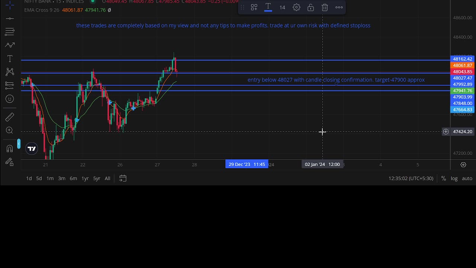Screen dimensions: 476x268
Task: Select the ruler measure tool
Action: pos(10,117)
